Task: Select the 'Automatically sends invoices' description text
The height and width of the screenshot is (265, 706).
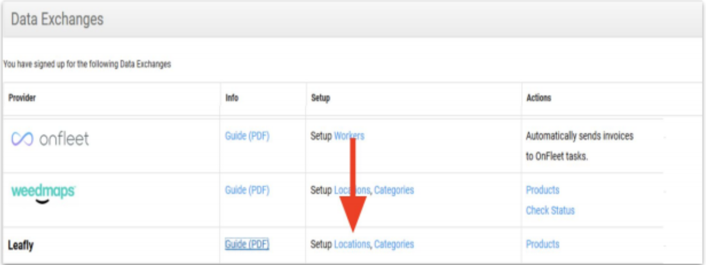Action: (580, 146)
